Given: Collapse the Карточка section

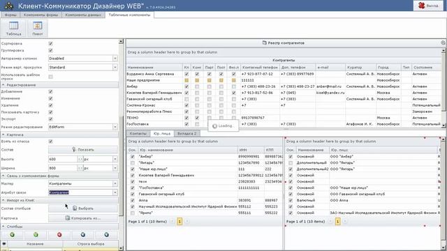Looking at the screenshot, I should tap(3, 135).
